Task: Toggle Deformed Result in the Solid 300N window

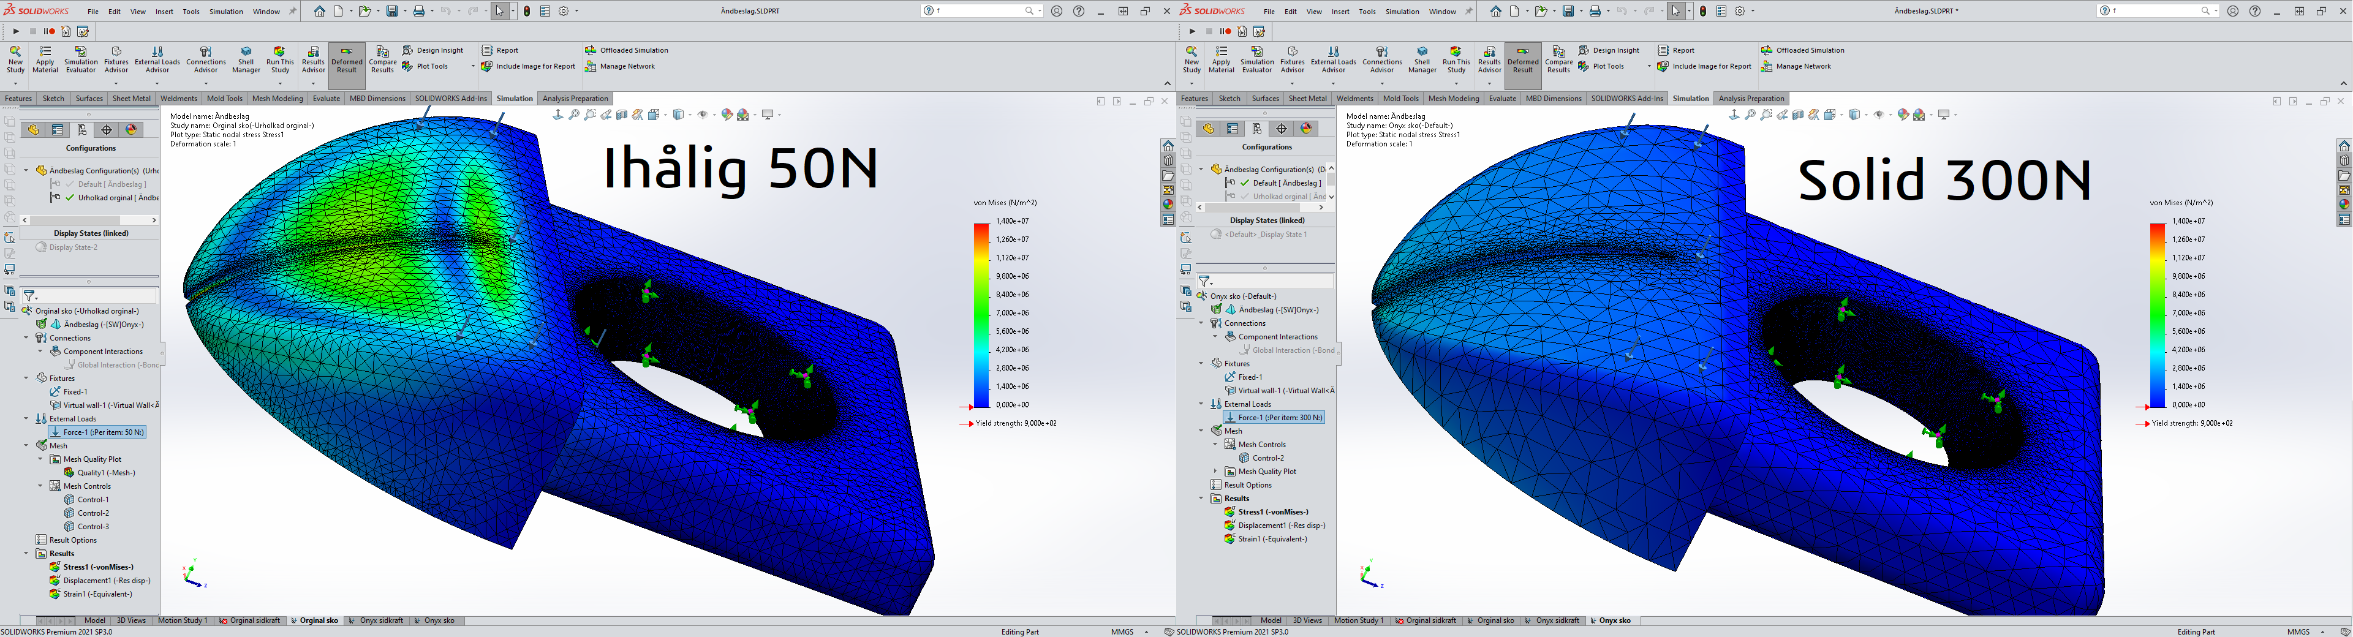Action: tap(1523, 59)
